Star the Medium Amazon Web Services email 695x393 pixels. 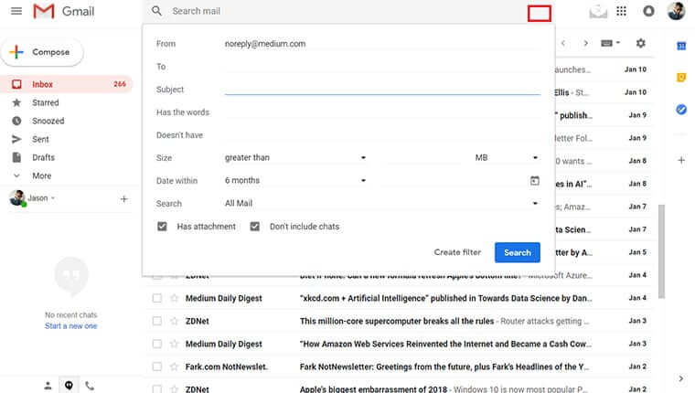pos(174,344)
